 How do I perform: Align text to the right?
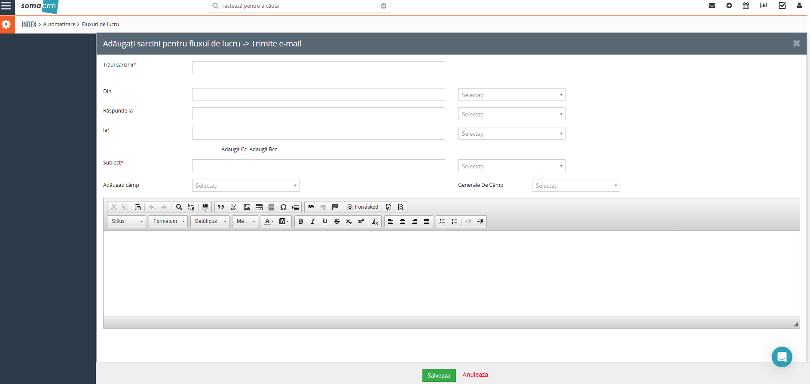[x=415, y=221]
